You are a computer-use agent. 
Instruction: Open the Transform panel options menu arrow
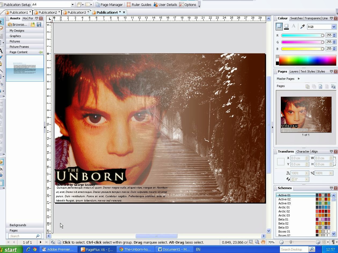coord(331,151)
